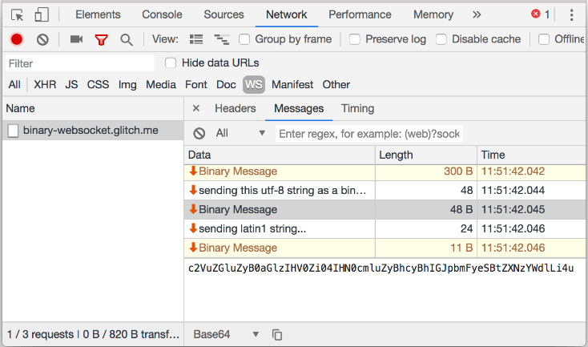588x347 pixels.
Task: Open network search magnifier
Action: point(126,39)
